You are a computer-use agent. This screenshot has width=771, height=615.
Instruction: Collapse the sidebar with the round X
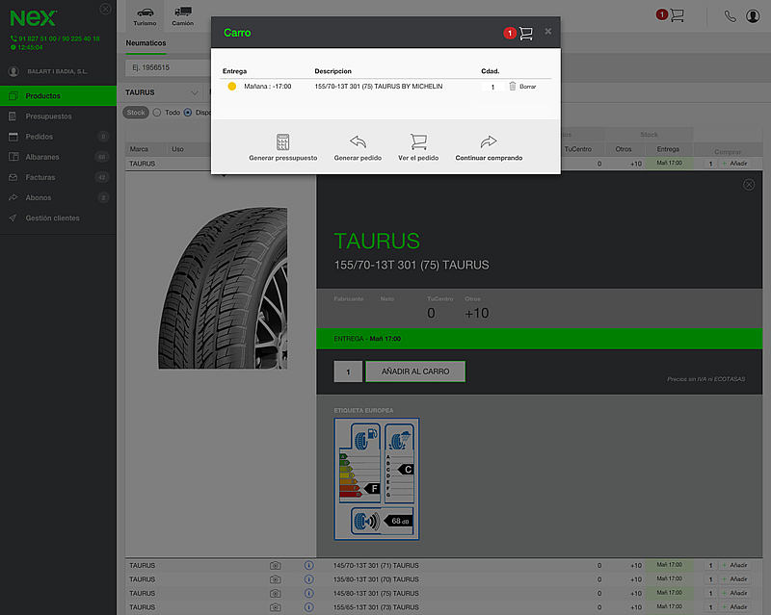tap(105, 9)
